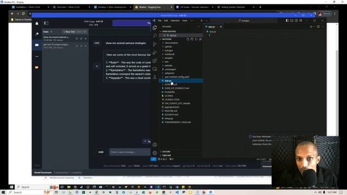Open LM Studio Local Server arrows icon
This screenshot has width=347, height=195.
coord(37,56)
